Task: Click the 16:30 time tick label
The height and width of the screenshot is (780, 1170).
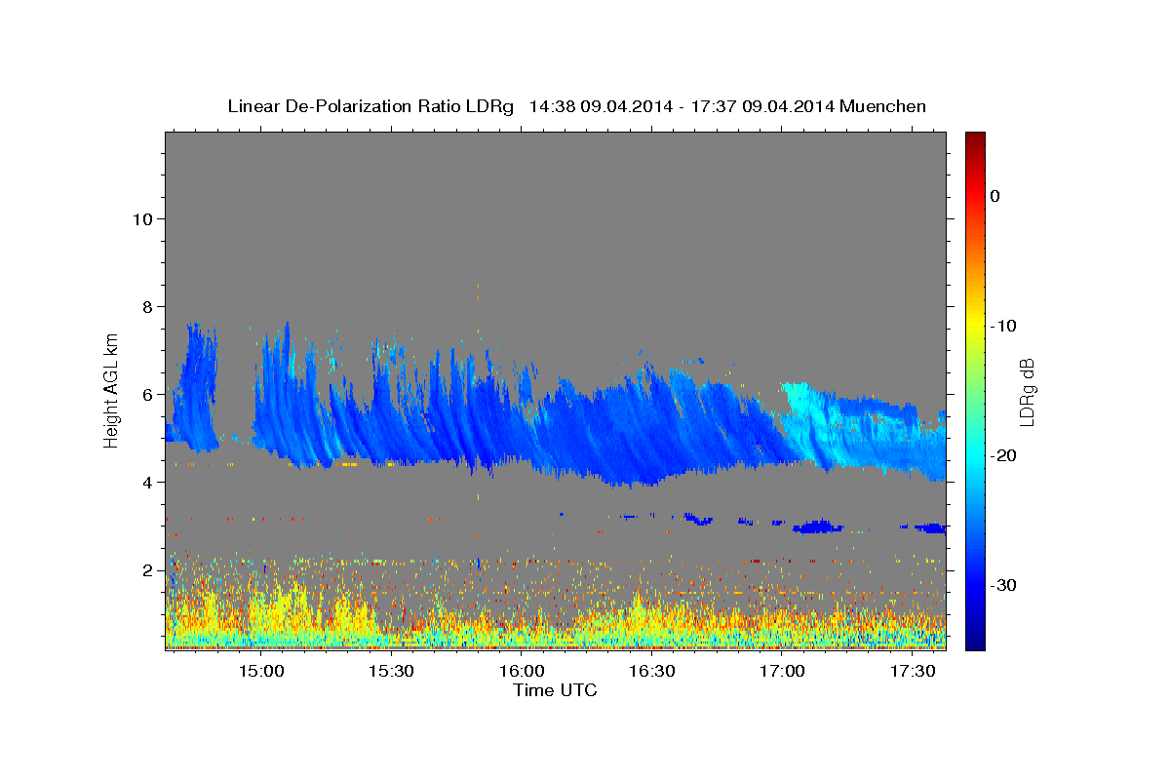Action: [652, 671]
